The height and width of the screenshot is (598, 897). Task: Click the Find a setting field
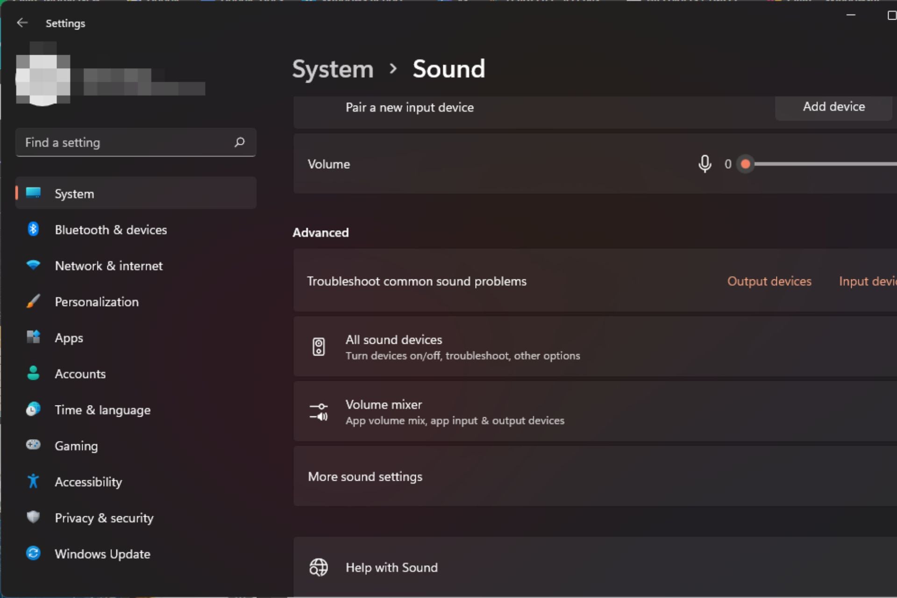click(x=126, y=142)
